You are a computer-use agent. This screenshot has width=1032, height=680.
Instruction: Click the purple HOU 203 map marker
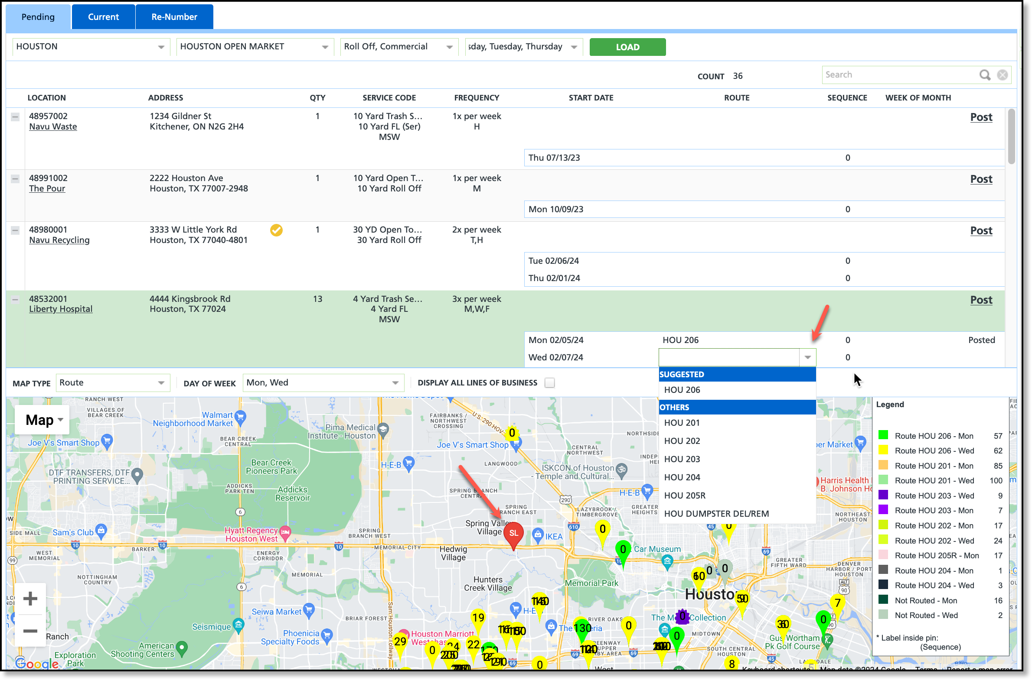(682, 616)
